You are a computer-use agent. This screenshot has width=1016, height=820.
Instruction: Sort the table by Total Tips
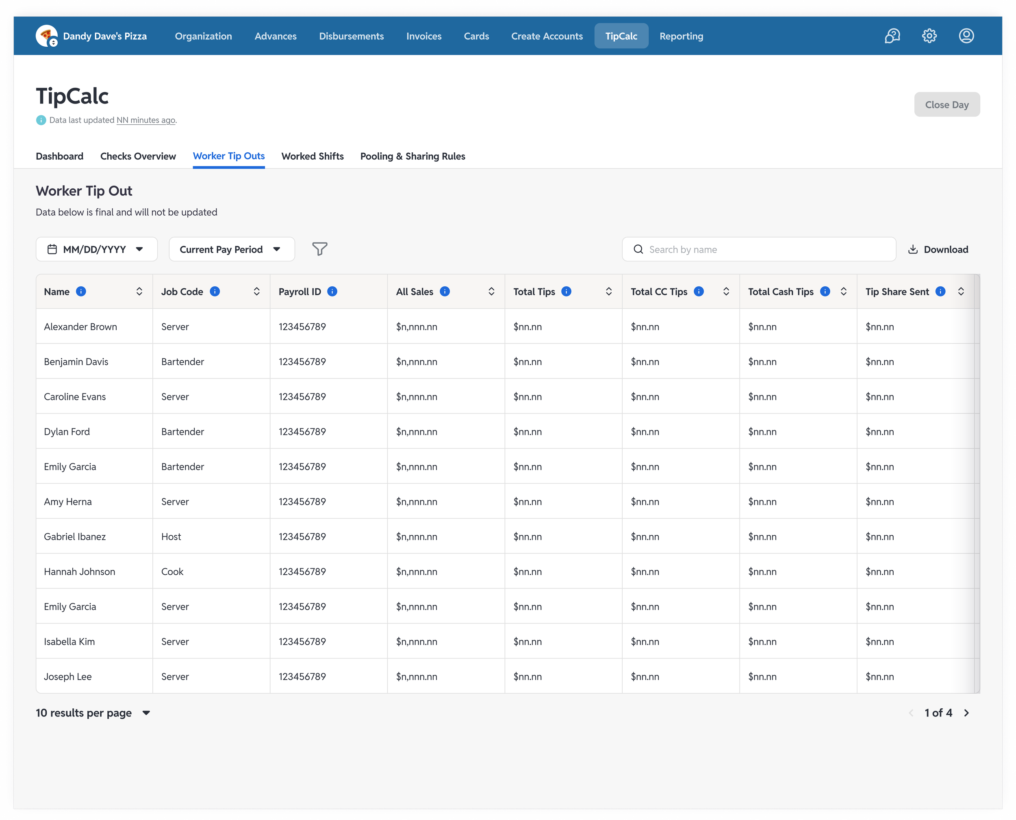click(609, 292)
